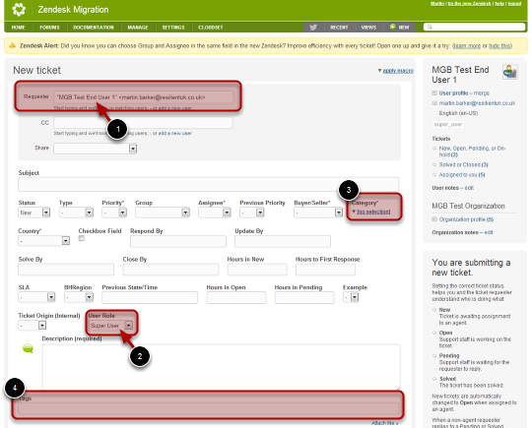Click the CC input field
Image resolution: width=532 pixels, height=428 pixels.
(143, 123)
